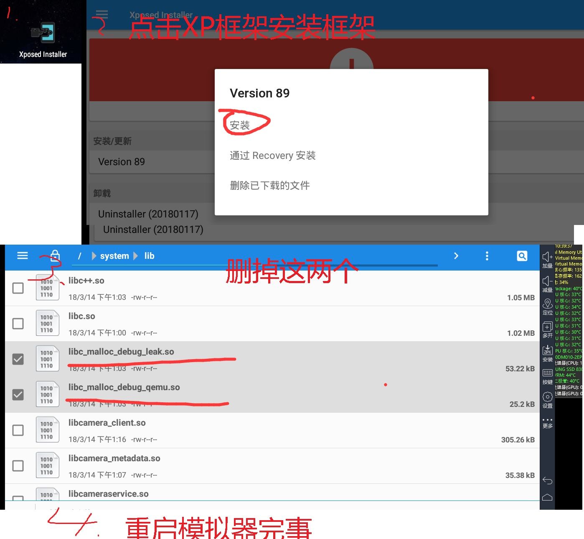Navigate to system folder in breadcrumb
Screen dimensions: 584x539
pyautogui.click(x=114, y=256)
